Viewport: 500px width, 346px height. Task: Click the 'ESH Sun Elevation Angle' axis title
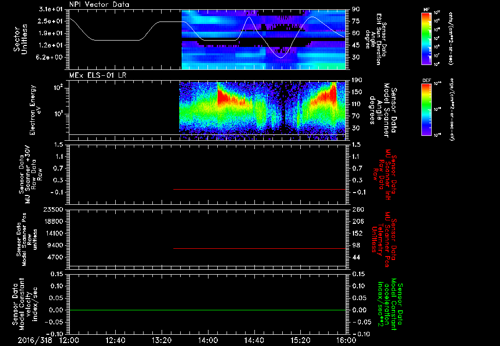pos(376,39)
